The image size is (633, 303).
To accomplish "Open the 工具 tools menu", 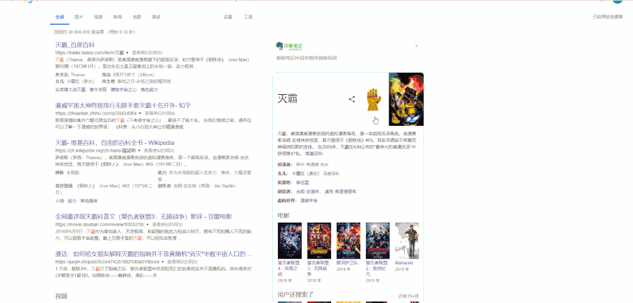I will (248, 17).
